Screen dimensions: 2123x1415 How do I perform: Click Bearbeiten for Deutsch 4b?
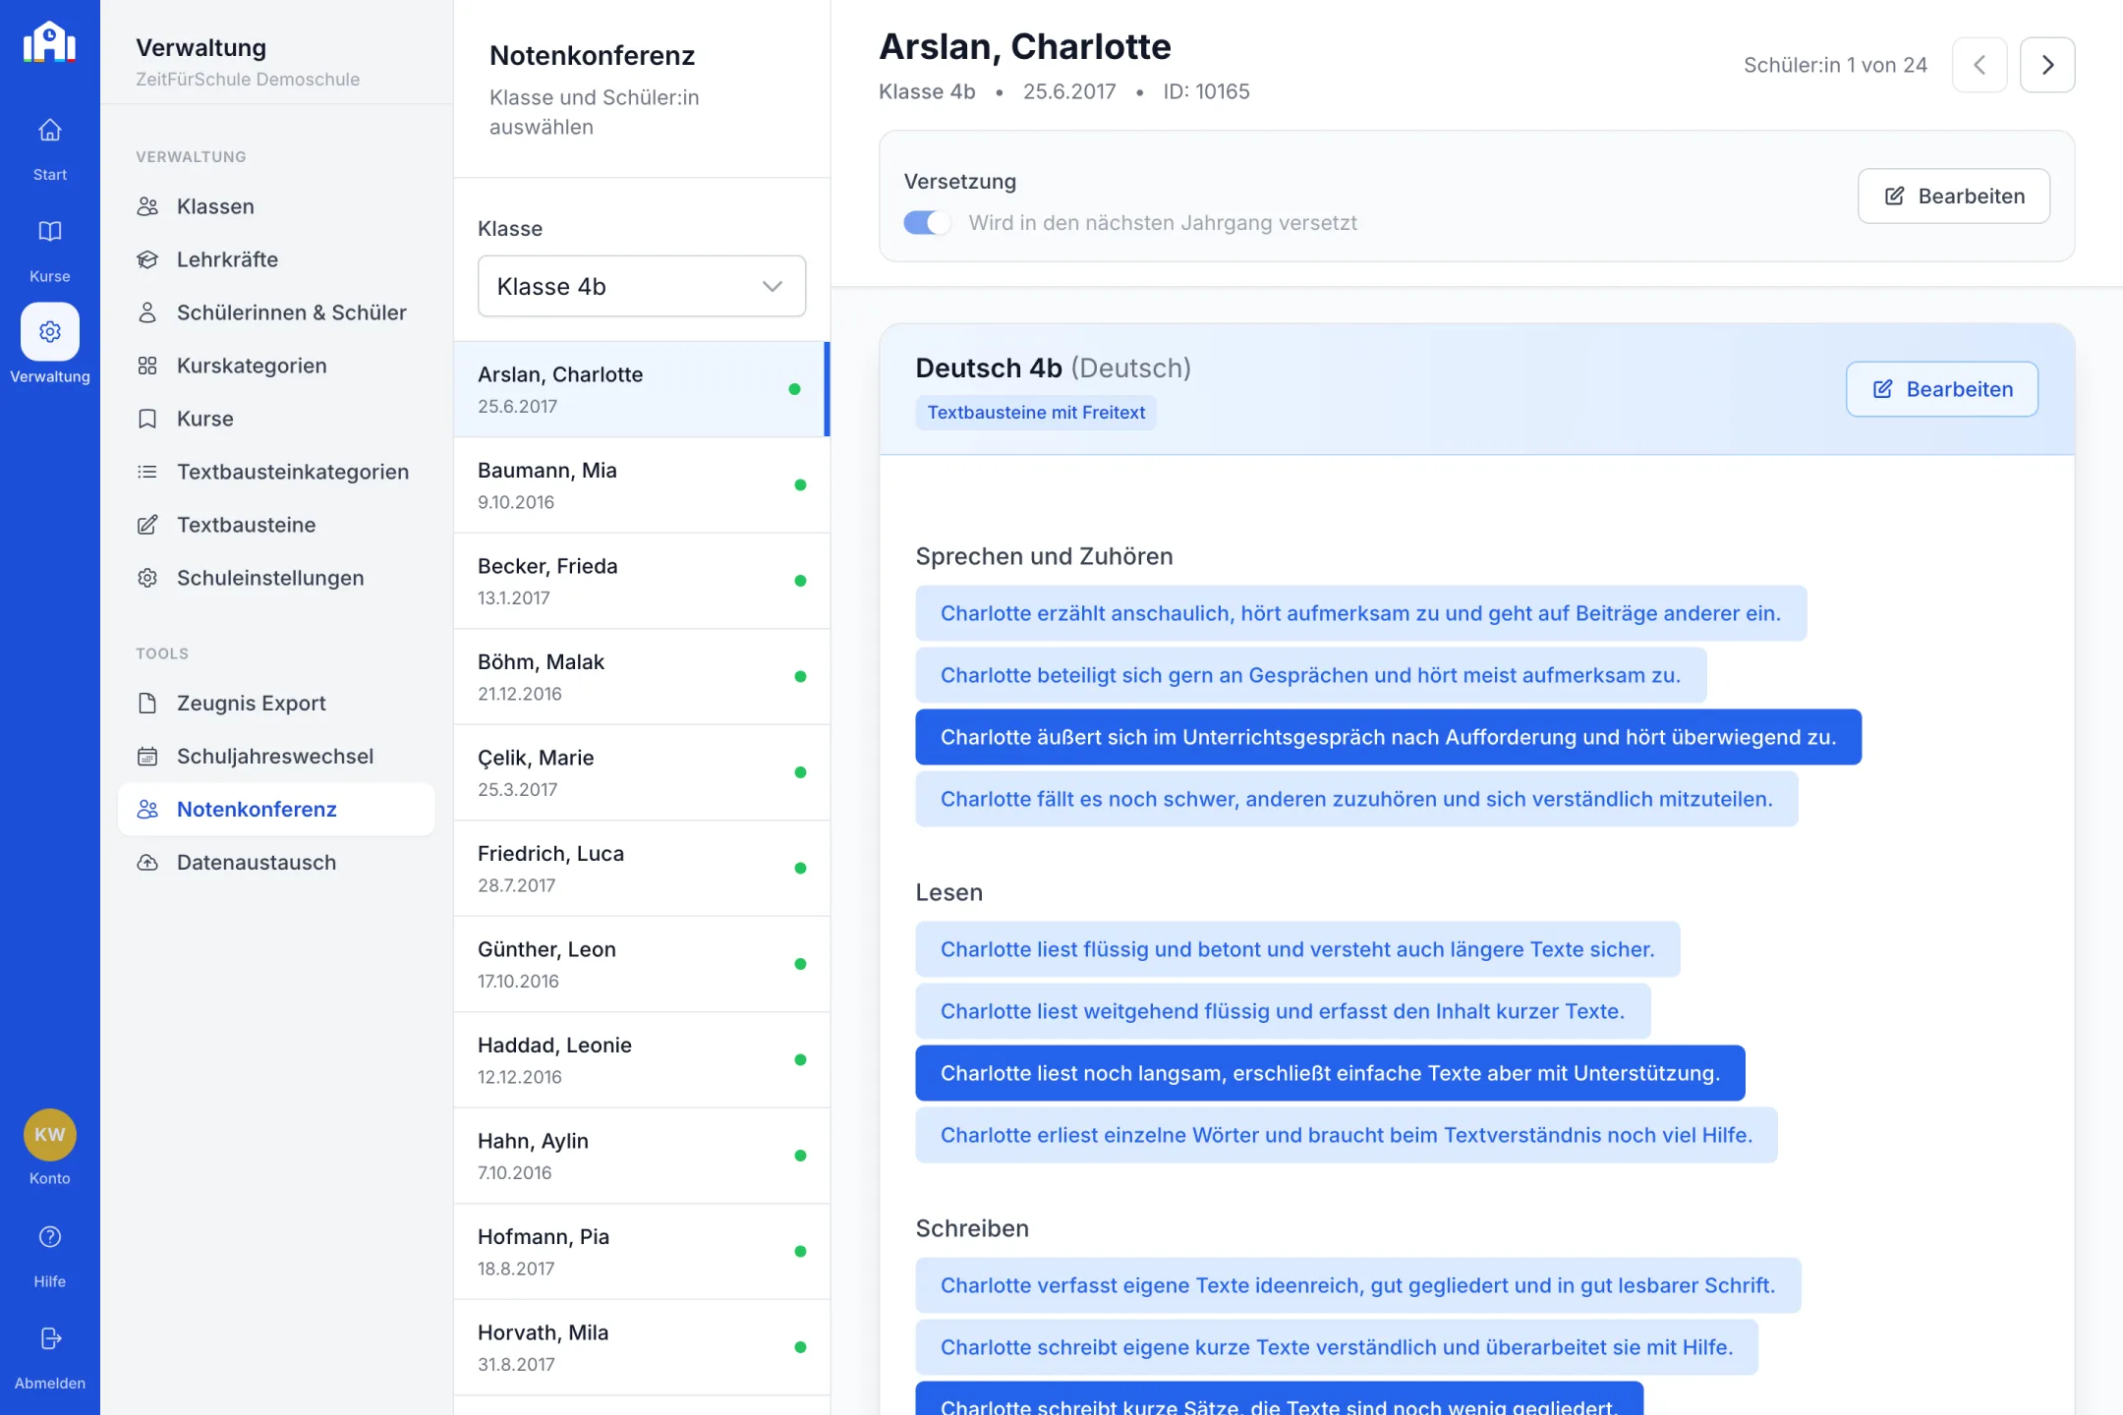point(1941,389)
